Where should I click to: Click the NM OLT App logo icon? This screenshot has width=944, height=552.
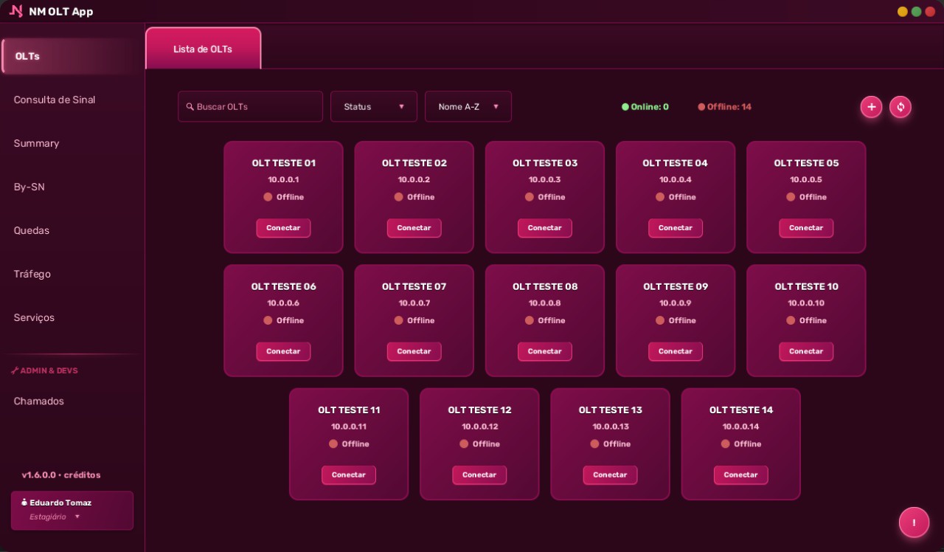(x=16, y=11)
